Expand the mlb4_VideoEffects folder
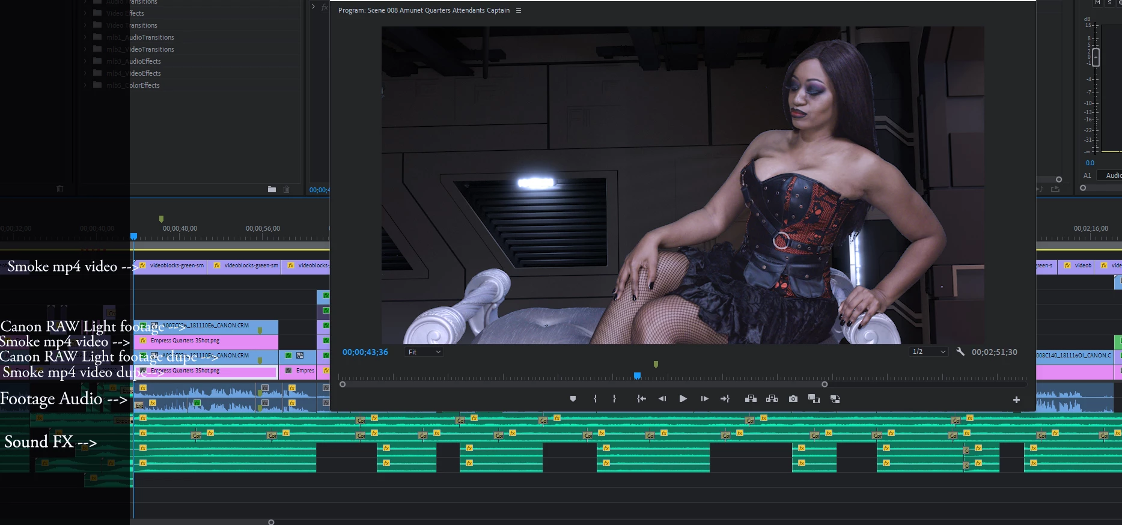Image resolution: width=1122 pixels, height=525 pixels. tap(85, 73)
